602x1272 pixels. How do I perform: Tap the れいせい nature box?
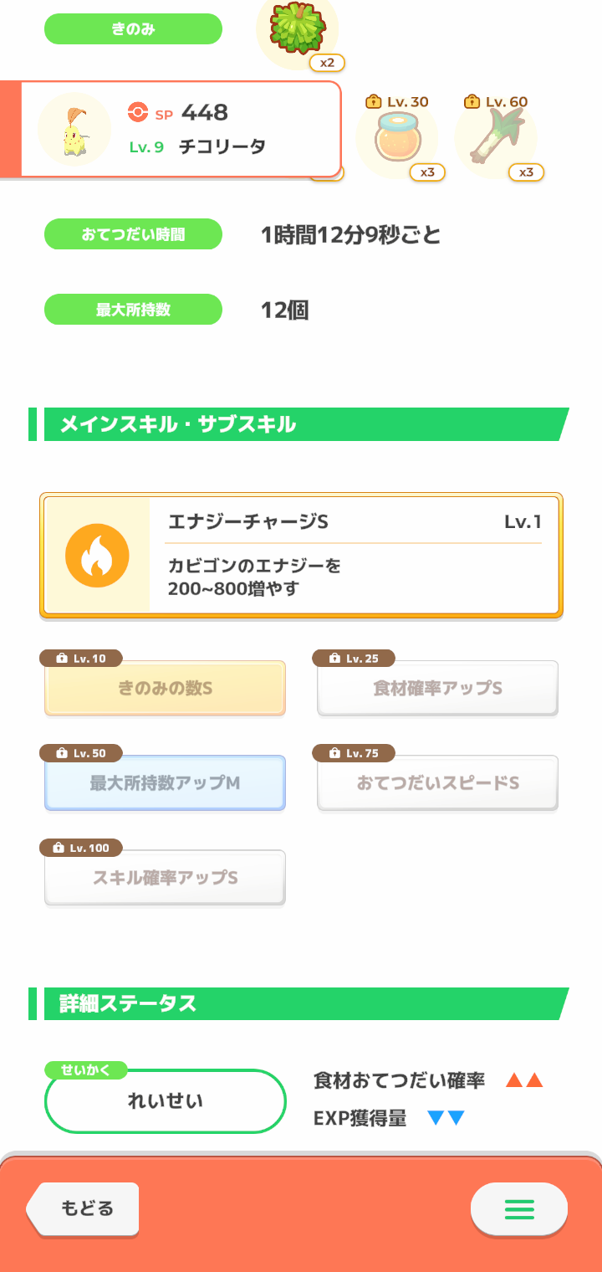pos(166,1101)
